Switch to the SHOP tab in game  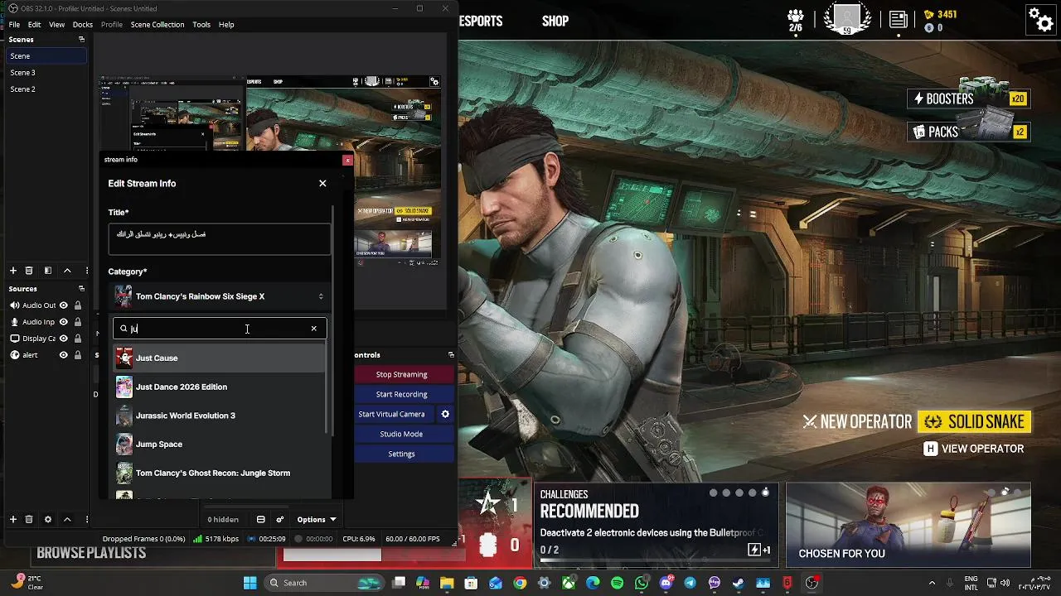click(555, 22)
